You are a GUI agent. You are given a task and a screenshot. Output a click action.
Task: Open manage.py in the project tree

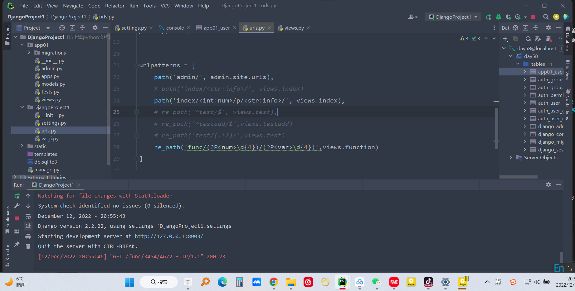(x=46, y=170)
